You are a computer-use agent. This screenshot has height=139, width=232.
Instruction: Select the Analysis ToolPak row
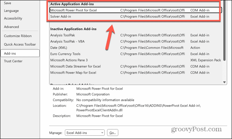click(x=135, y=35)
